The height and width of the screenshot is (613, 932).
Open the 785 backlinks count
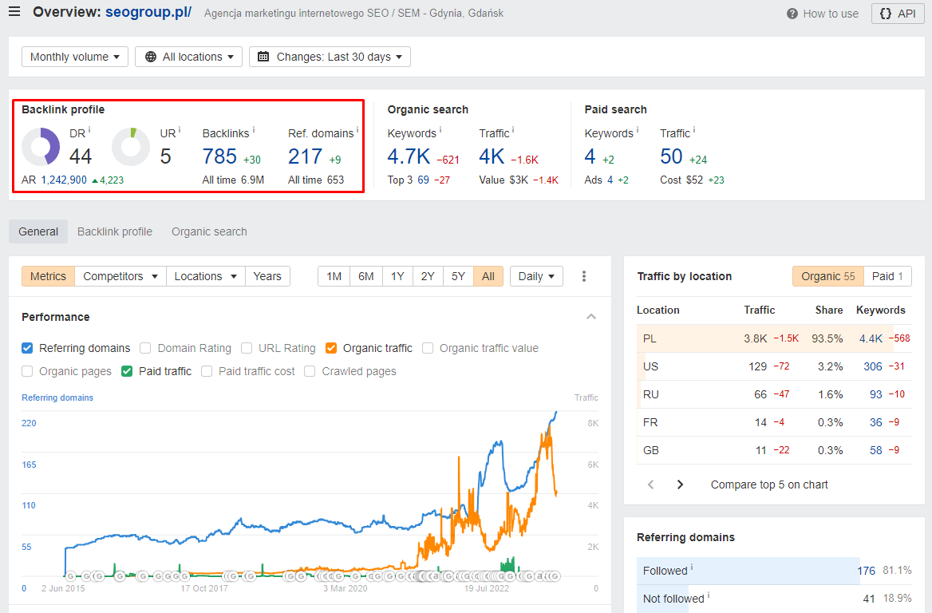(220, 156)
